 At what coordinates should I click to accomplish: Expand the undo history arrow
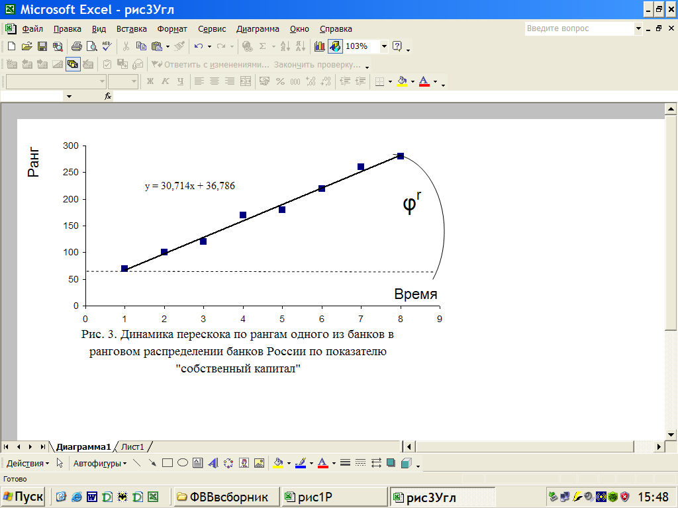(x=209, y=47)
